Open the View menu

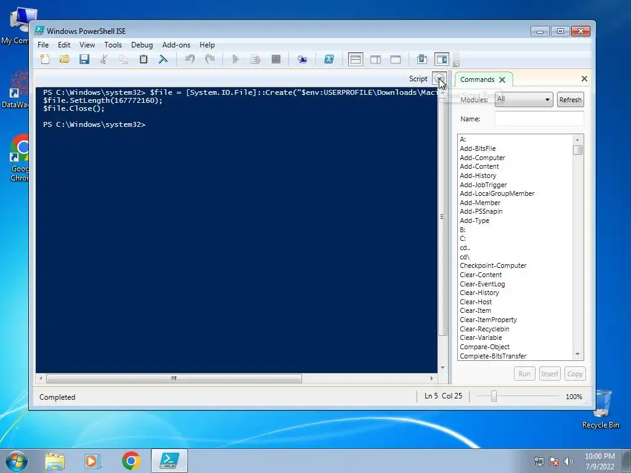87,44
